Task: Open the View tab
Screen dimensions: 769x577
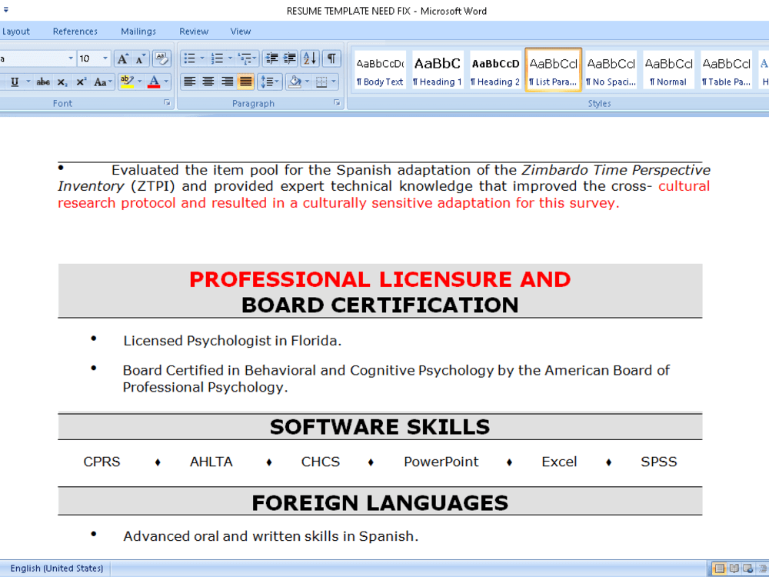Action: (x=240, y=32)
